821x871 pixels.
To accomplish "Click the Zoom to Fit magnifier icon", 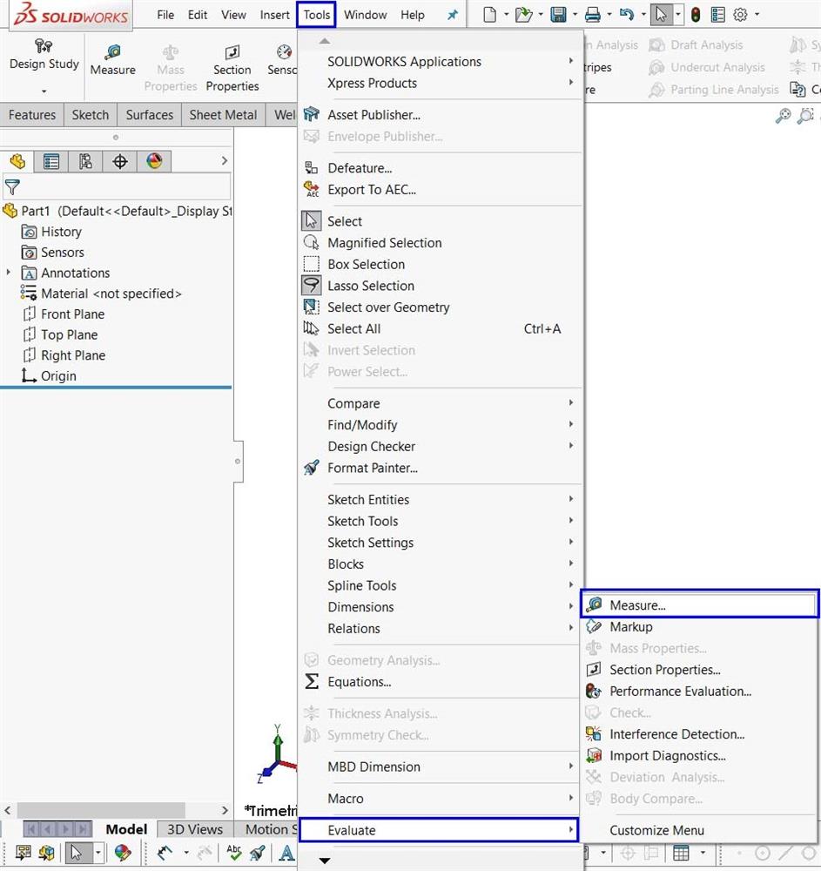I will (x=783, y=116).
